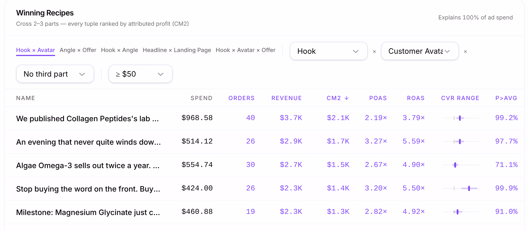Sort by the POAS column header
Viewport: 529px width, 231px height.
pyautogui.click(x=378, y=98)
